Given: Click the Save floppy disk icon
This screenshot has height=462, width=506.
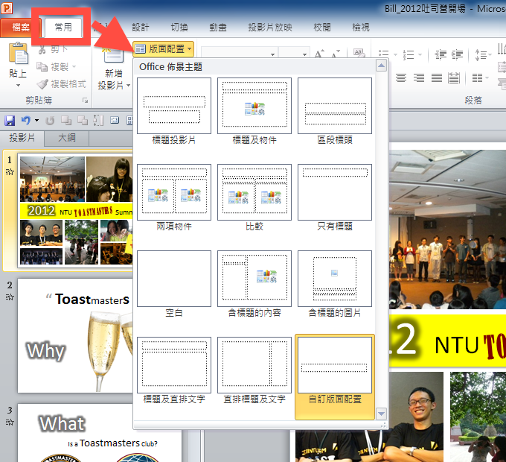Looking at the screenshot, I should tap(10, 121).
